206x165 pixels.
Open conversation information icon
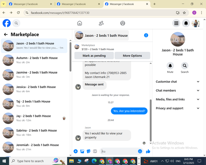coord(146,35)
